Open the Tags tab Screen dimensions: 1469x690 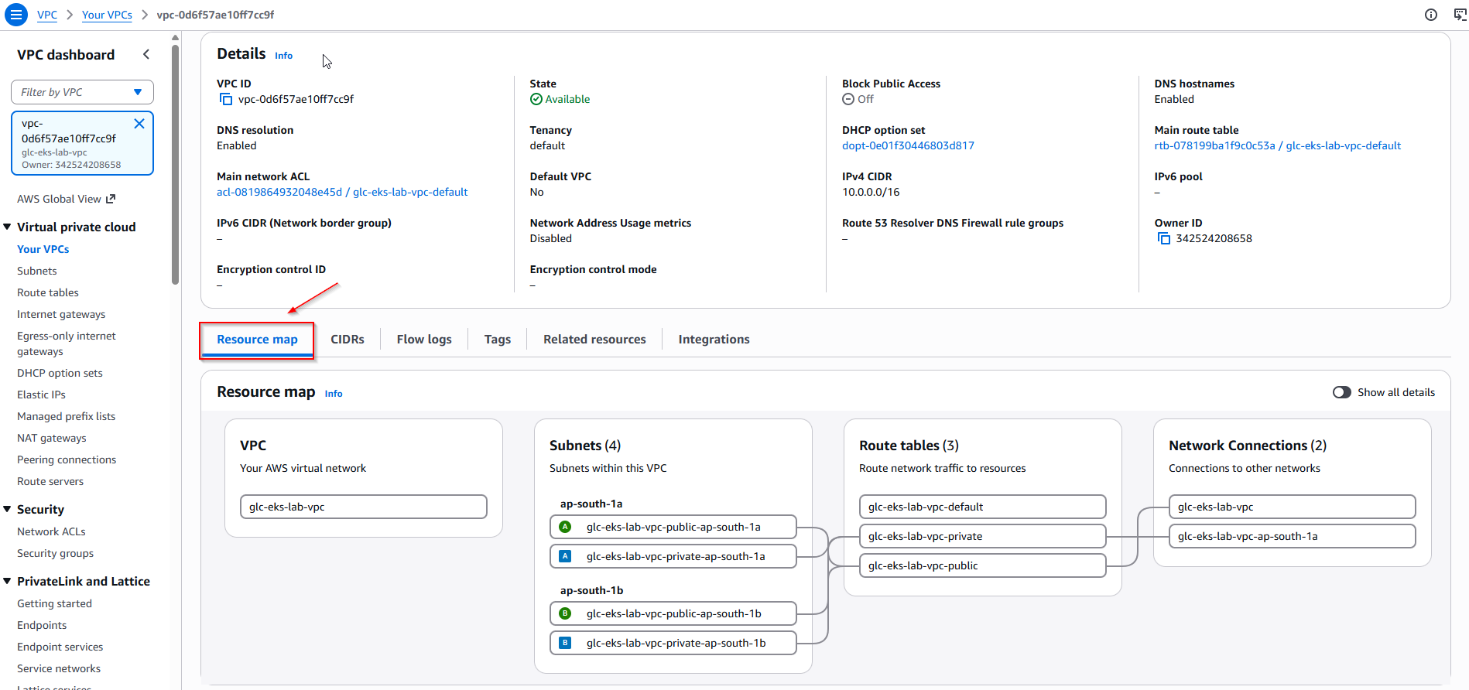pos(498,340)
